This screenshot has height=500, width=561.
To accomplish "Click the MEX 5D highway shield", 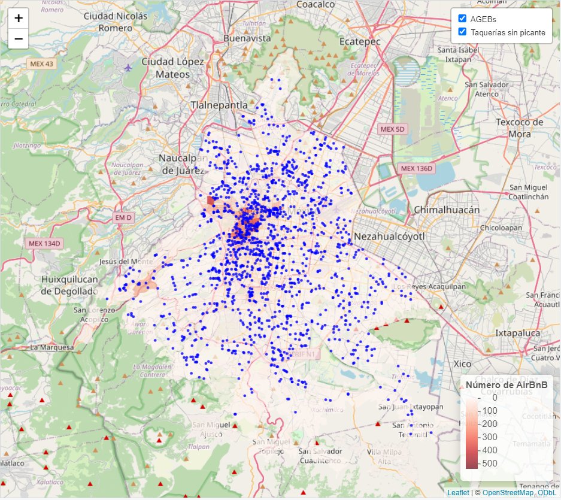I will pyautogui.click(x=392, y=129).
